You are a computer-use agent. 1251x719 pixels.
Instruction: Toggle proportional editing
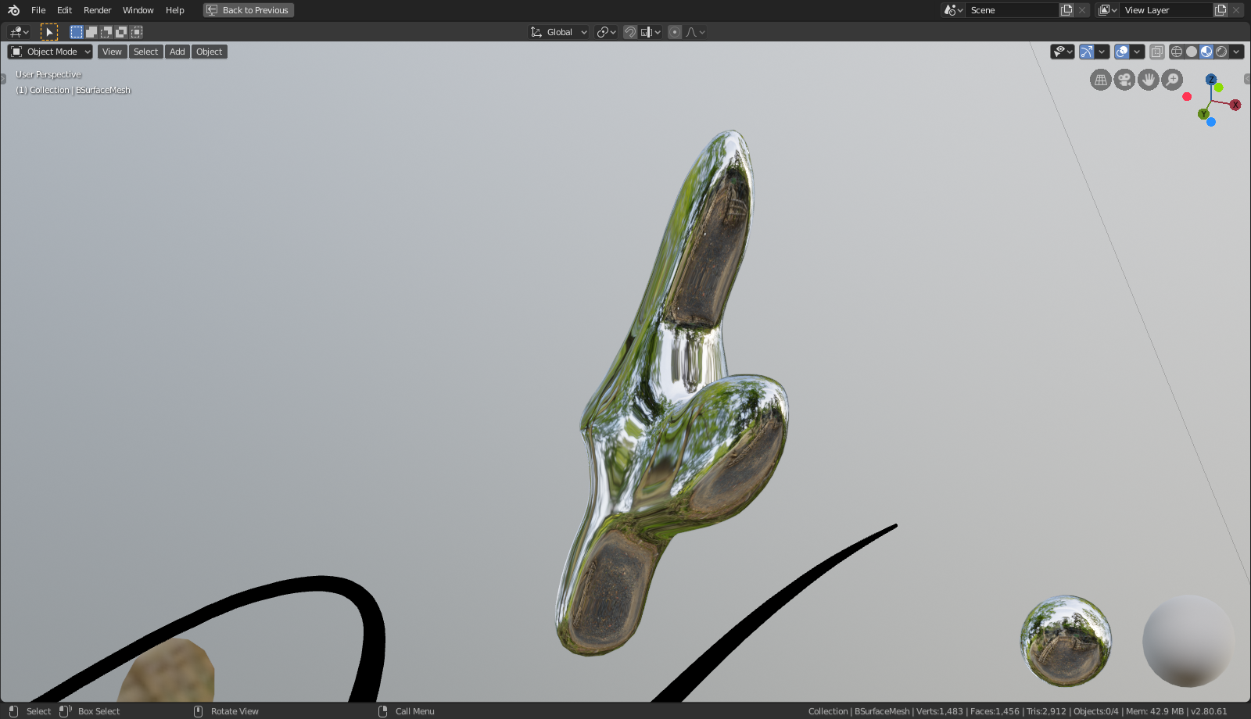(x=675, y=32)
